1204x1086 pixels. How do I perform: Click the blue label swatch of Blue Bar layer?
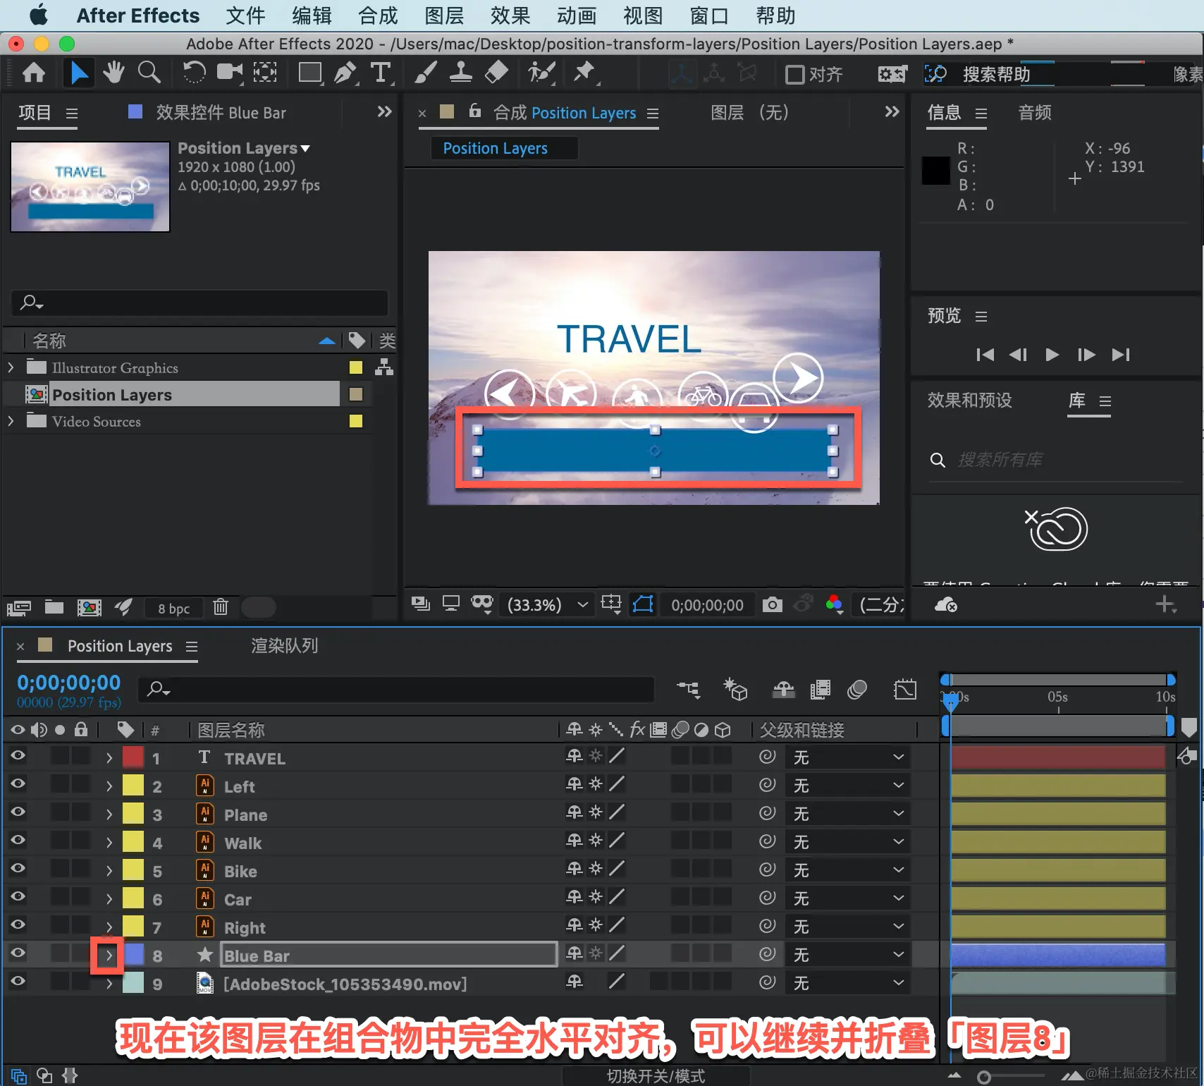(133, 955)
